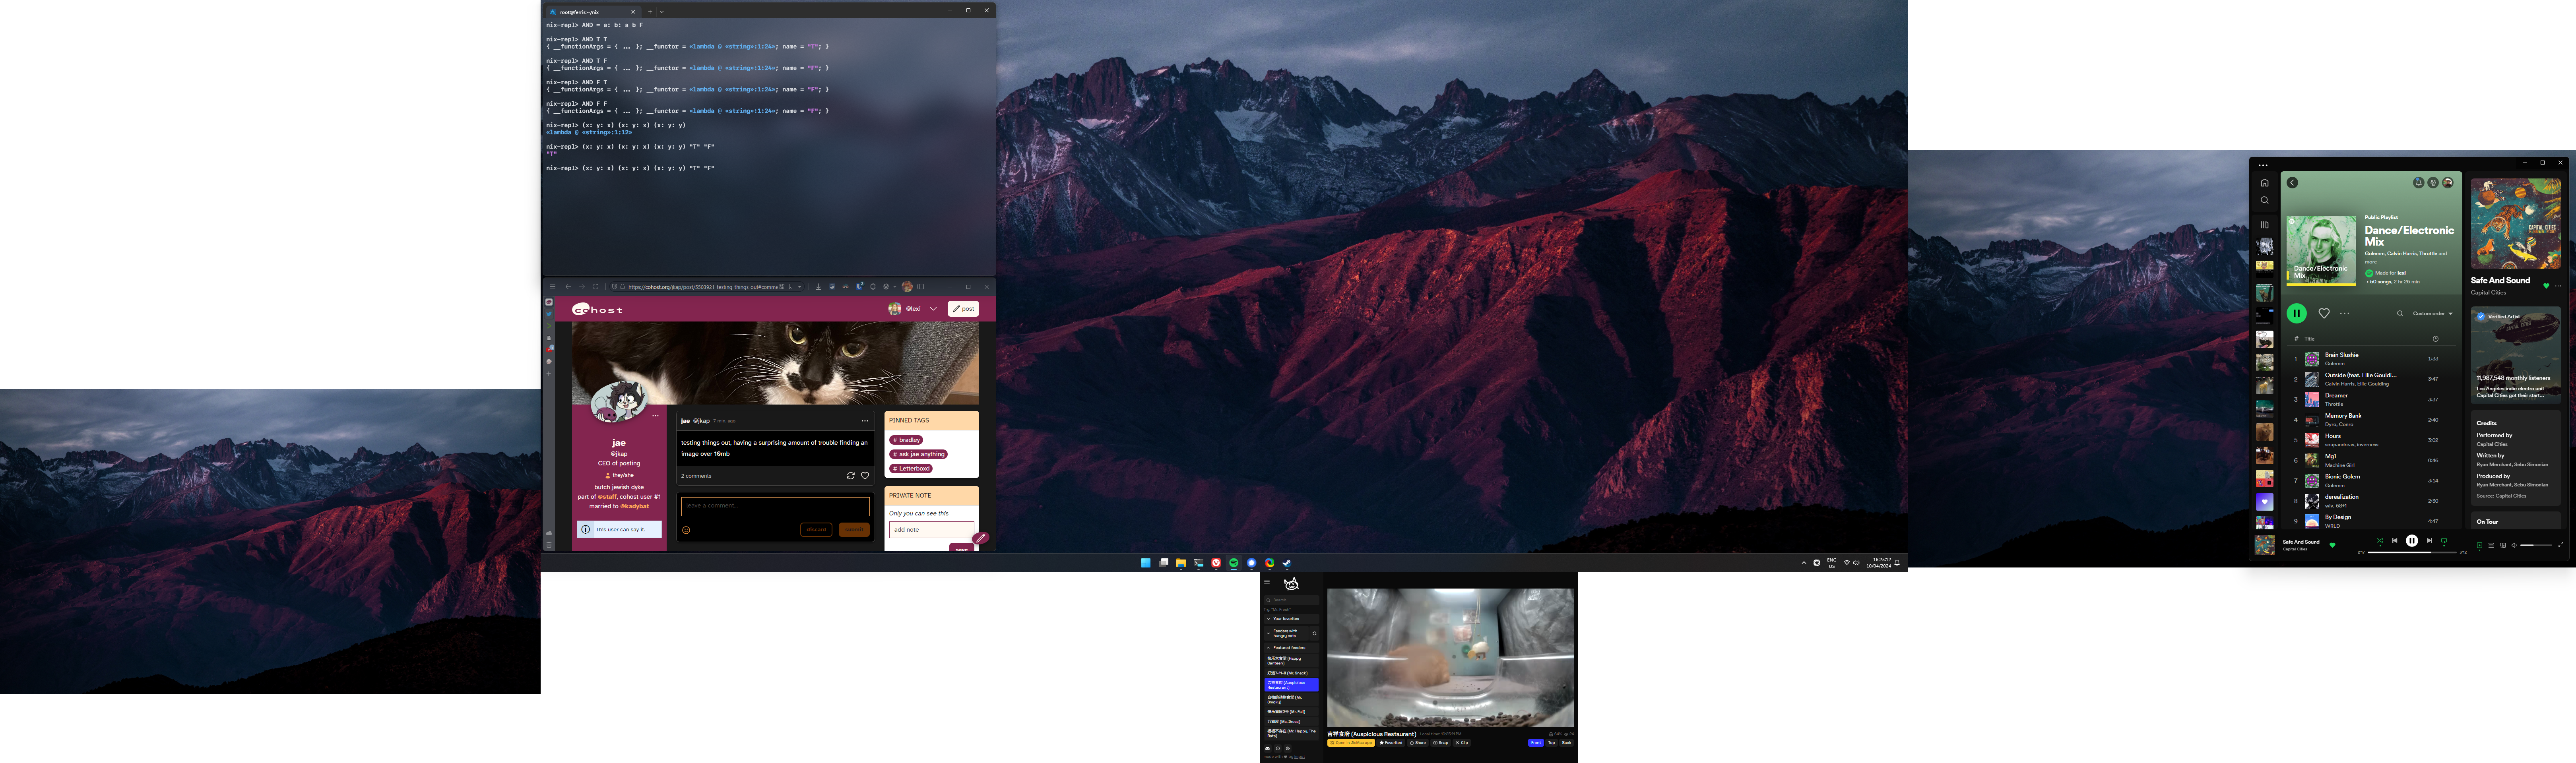Click Spotify song progress bar
The height and width of the screenshot is (763, 2576).
point(2412,552)
